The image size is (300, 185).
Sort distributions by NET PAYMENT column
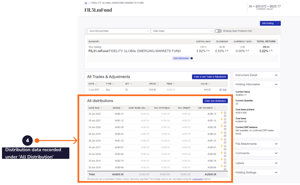[x=207, y=108]
